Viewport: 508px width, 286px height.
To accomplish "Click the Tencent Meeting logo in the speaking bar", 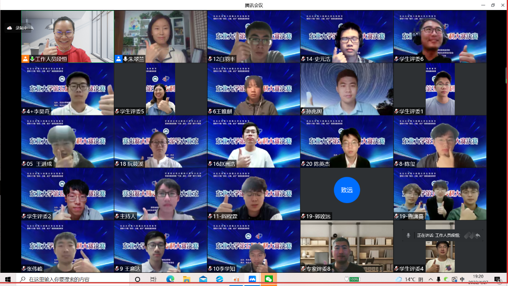I will pos(468,236).
